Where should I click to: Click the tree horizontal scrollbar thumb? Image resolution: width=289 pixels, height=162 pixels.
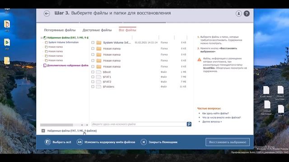56,125
